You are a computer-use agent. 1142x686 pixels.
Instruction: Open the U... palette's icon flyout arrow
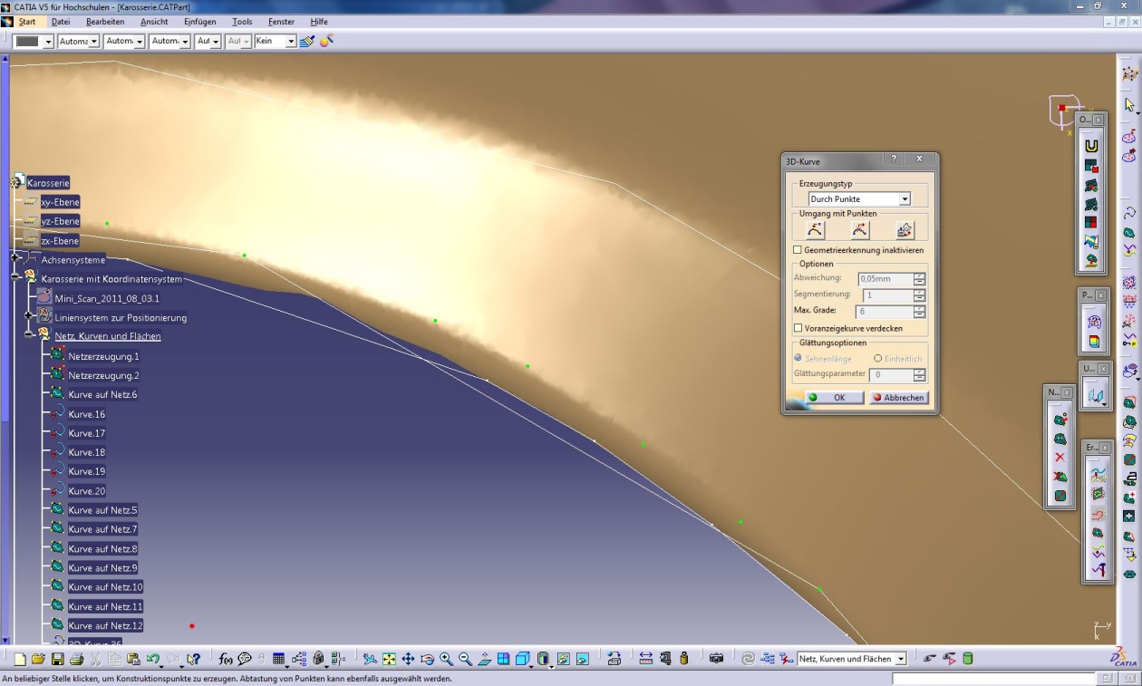pos(1103,405)
